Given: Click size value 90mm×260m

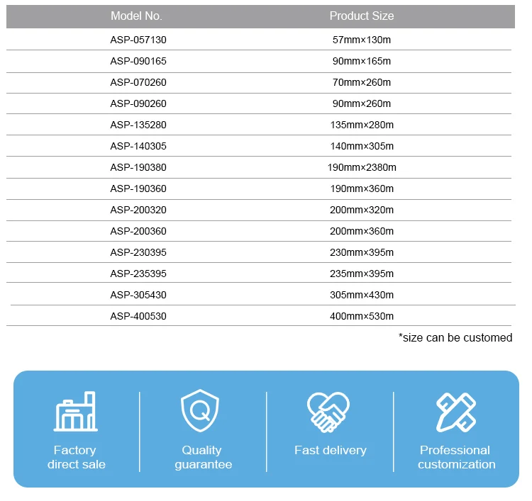Looking at the screenshot, I should [362, 103].
